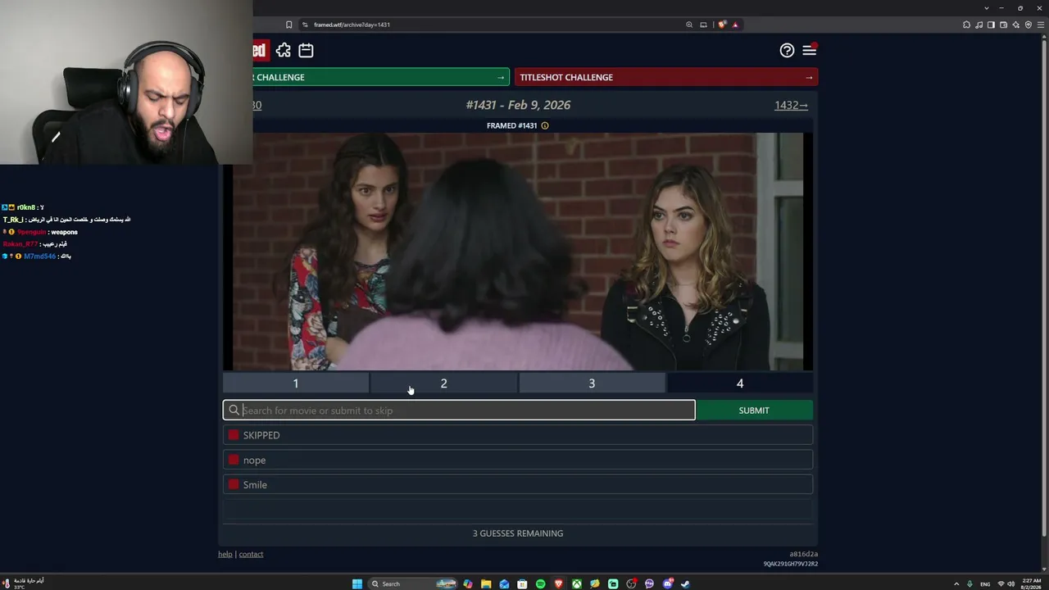The image size is (1049, 590).
Task: Open the taskbar clock and date
Action: 1031,584
